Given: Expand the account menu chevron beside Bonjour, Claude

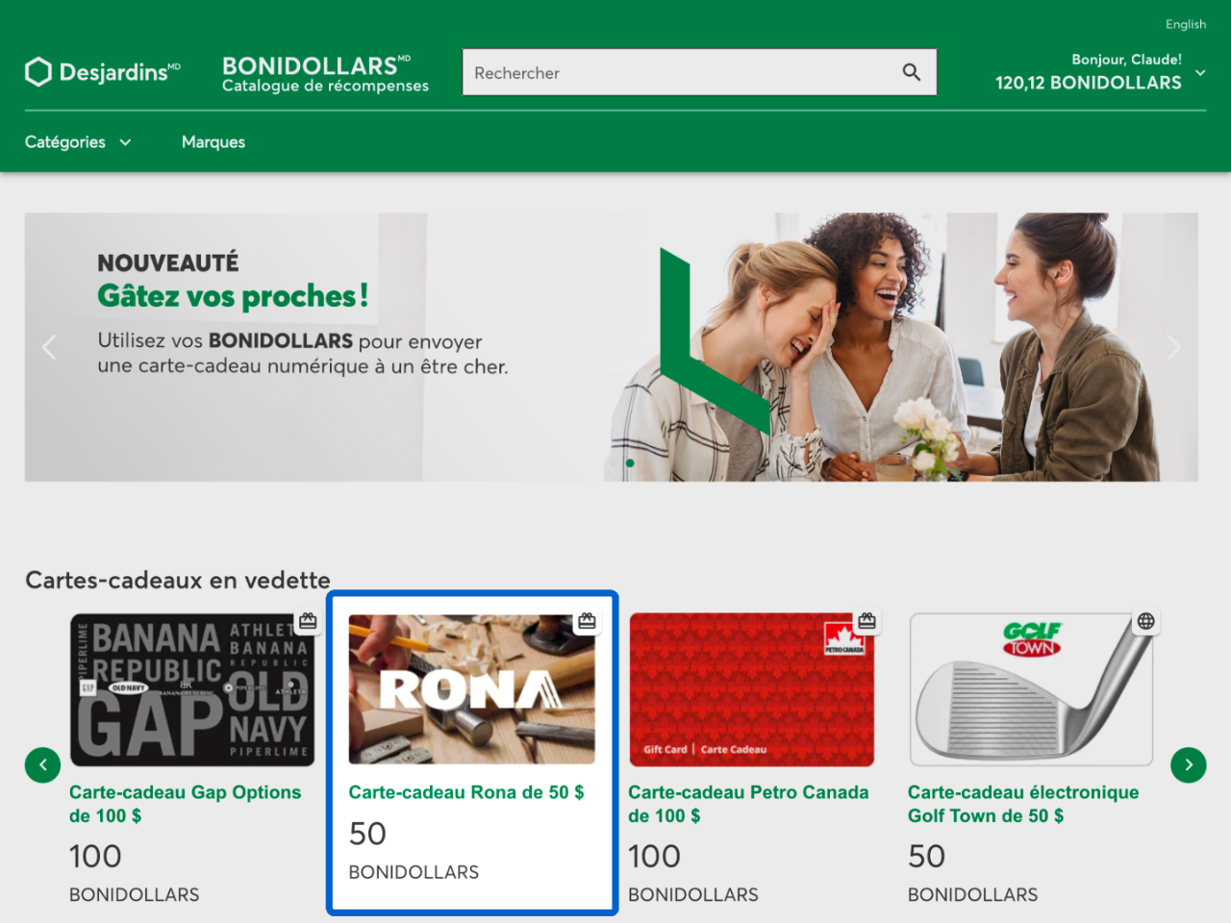Looking at the screenshot, I should point(1200,72).
